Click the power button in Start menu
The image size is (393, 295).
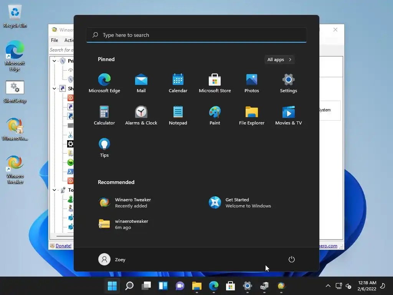[x=292, y=259]
